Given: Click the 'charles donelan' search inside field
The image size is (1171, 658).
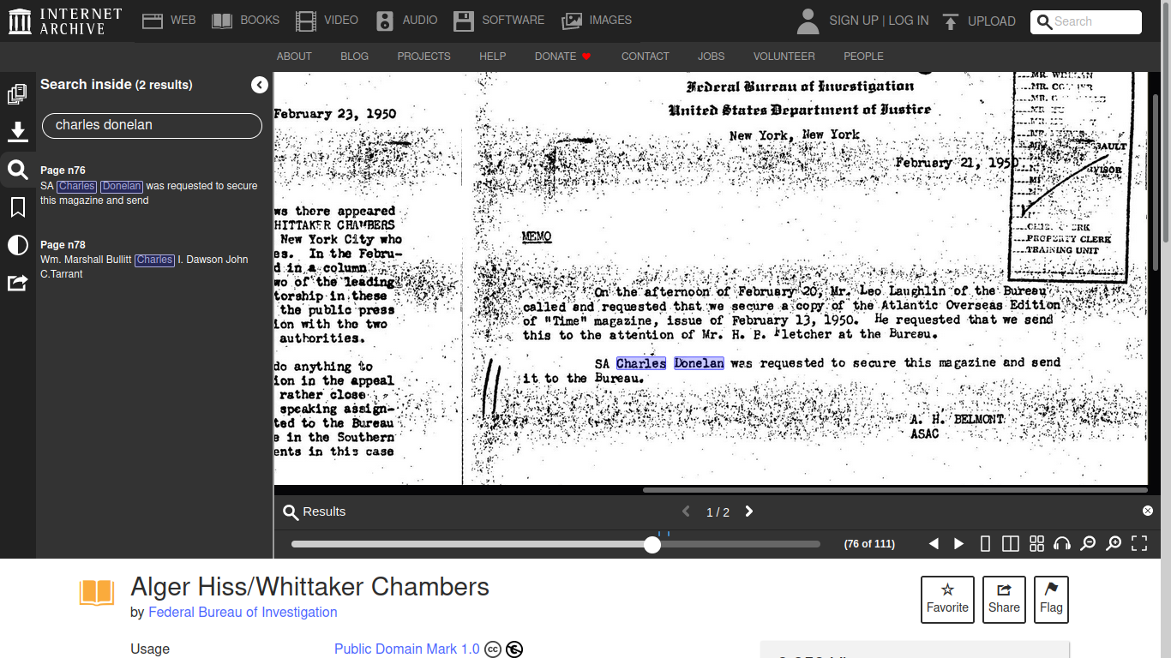Looking at the screenshot, I should [x=152, y=125].
